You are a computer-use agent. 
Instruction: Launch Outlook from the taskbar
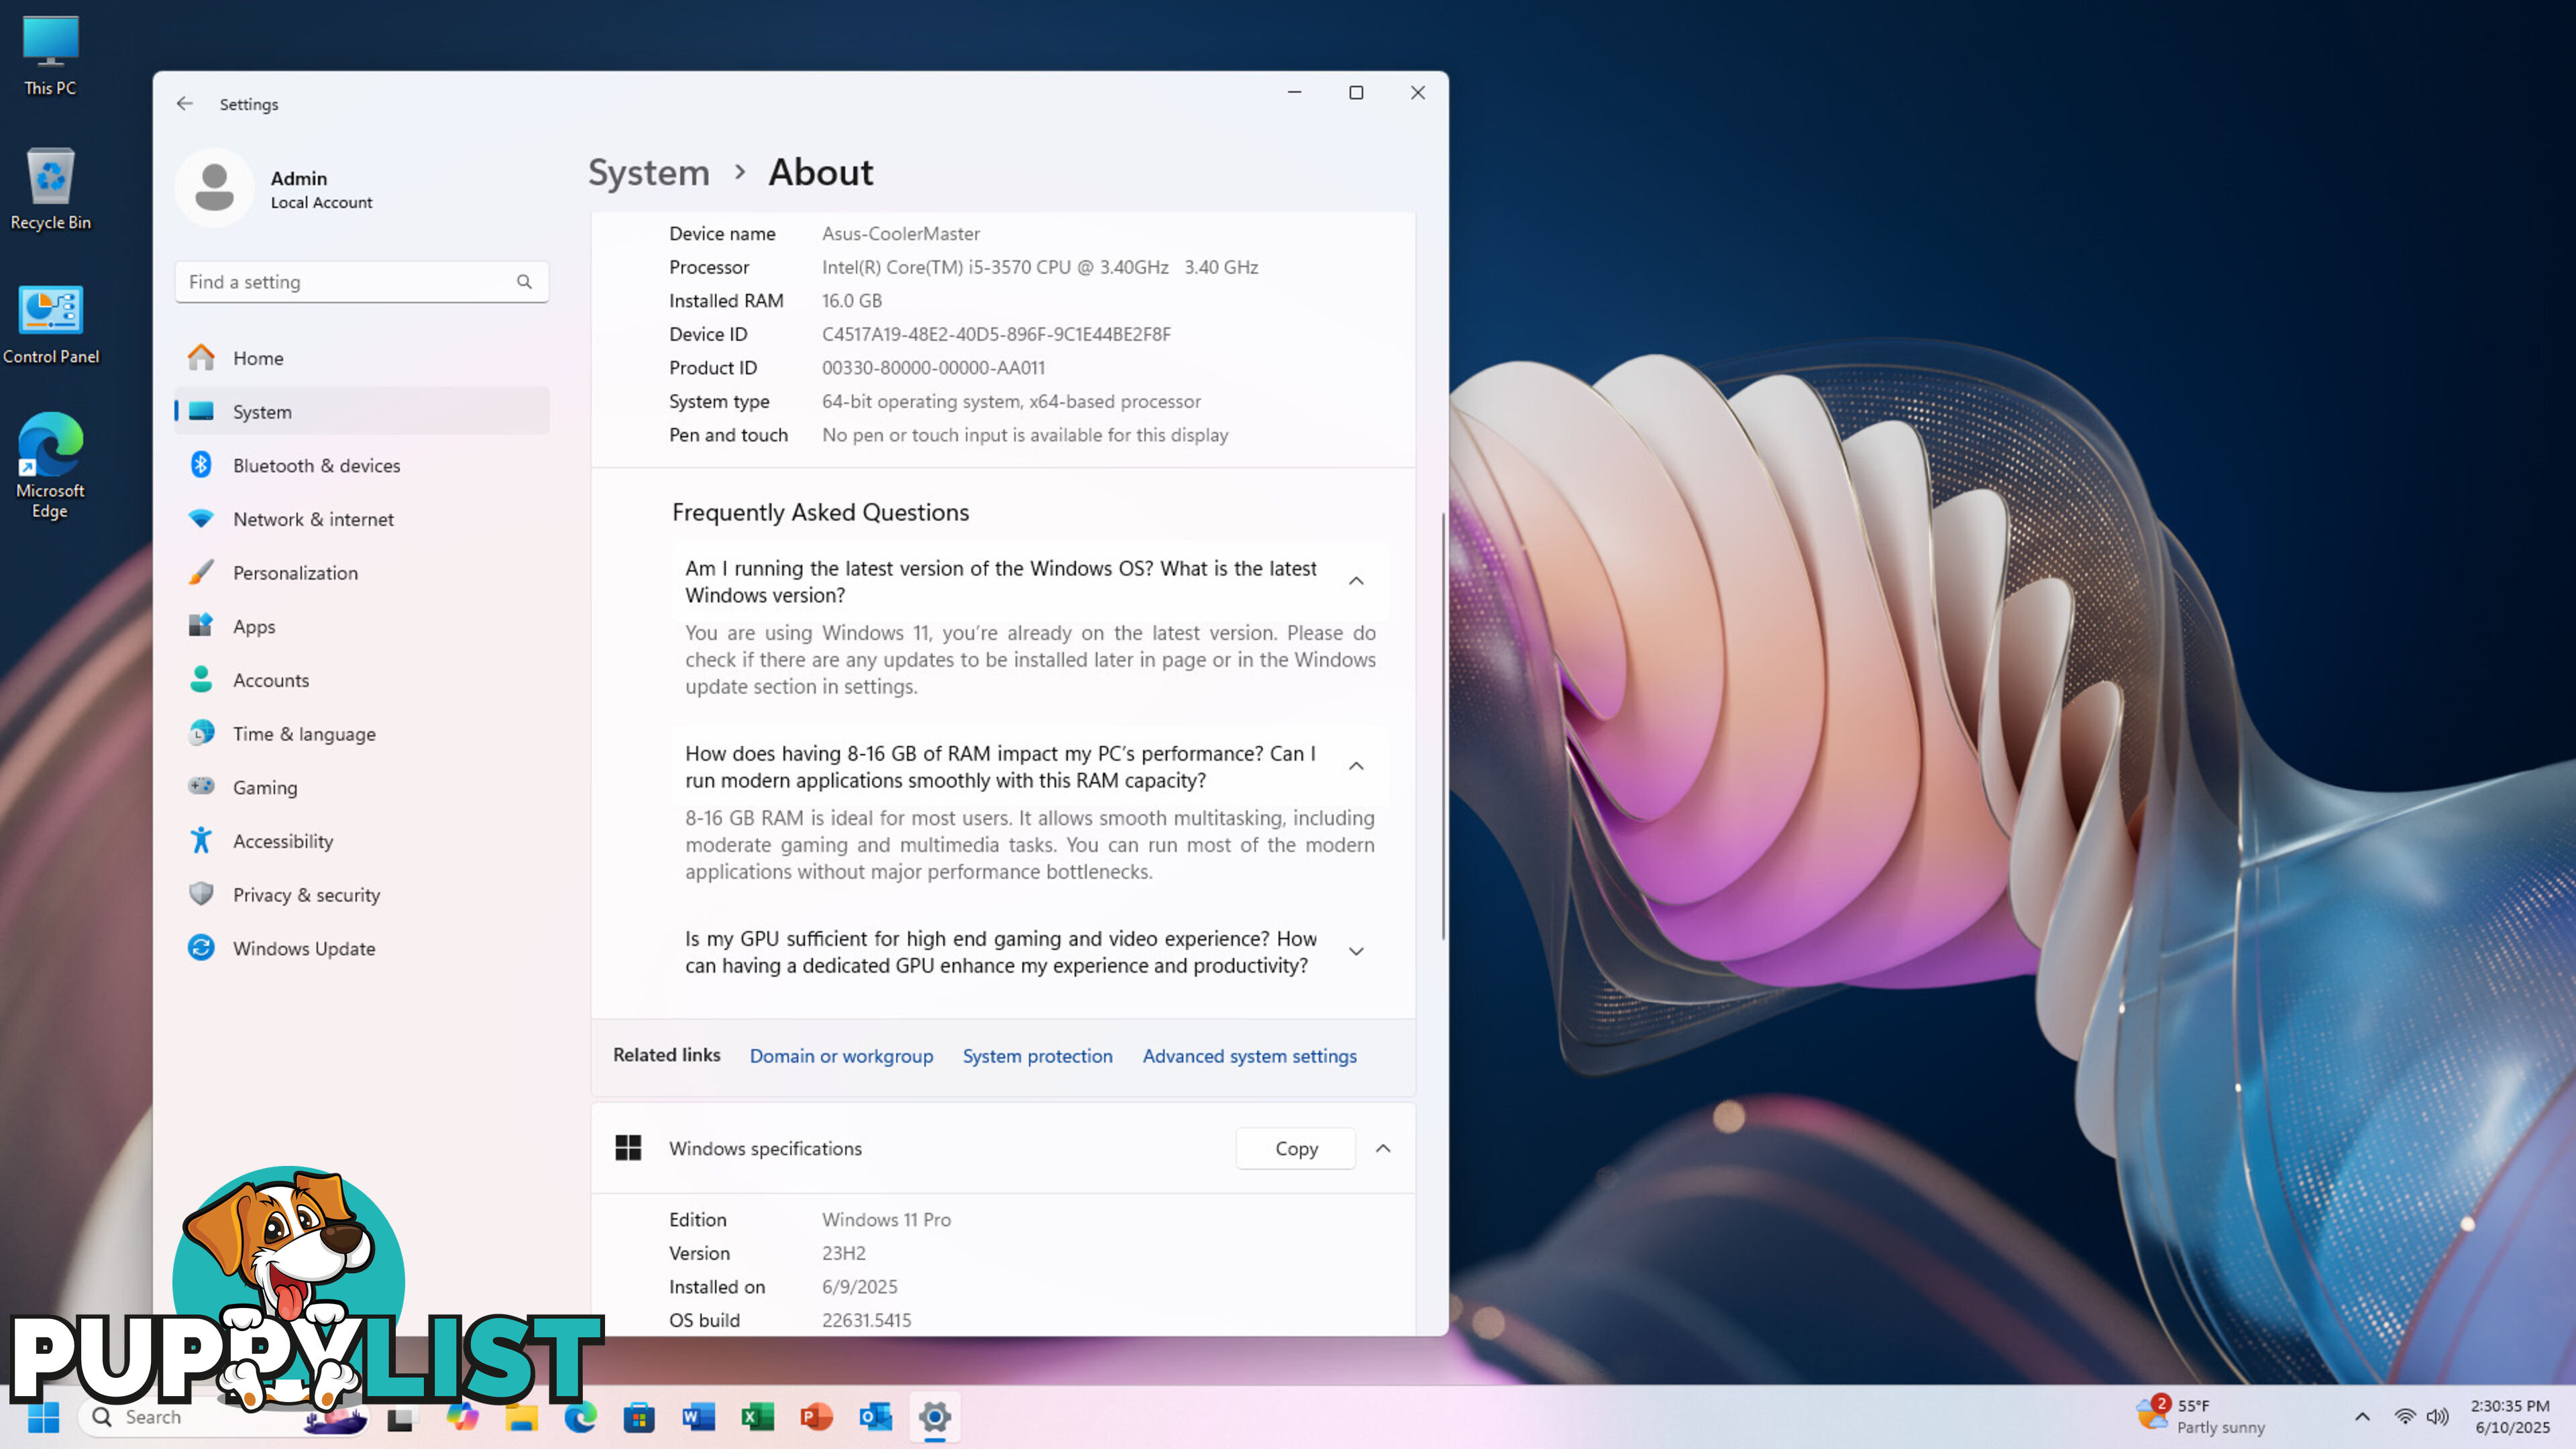875,1417
